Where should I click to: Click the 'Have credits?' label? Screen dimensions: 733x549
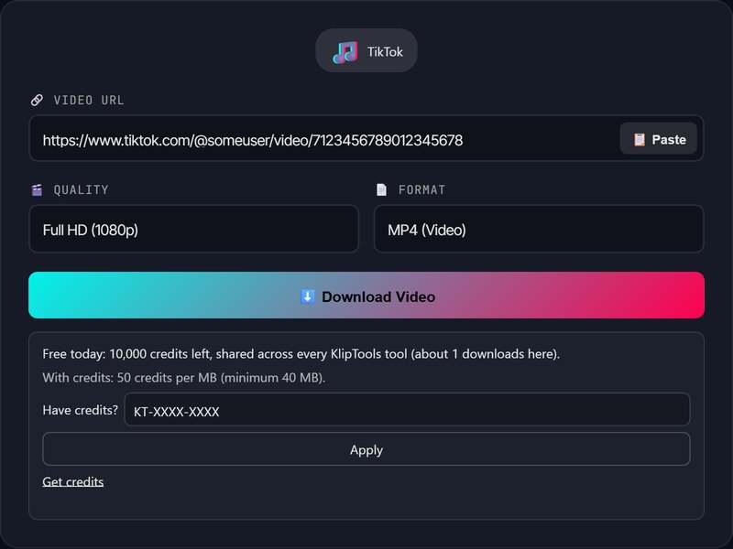(x=81, y=410)
